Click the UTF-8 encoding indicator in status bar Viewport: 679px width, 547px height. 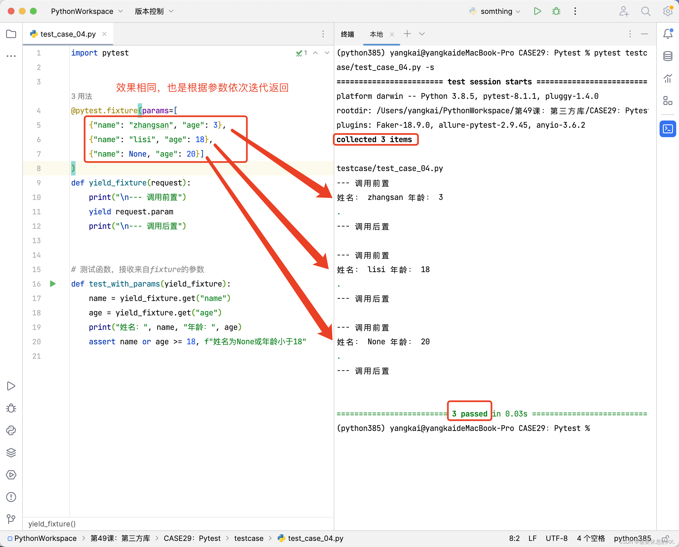click(557, 538)
